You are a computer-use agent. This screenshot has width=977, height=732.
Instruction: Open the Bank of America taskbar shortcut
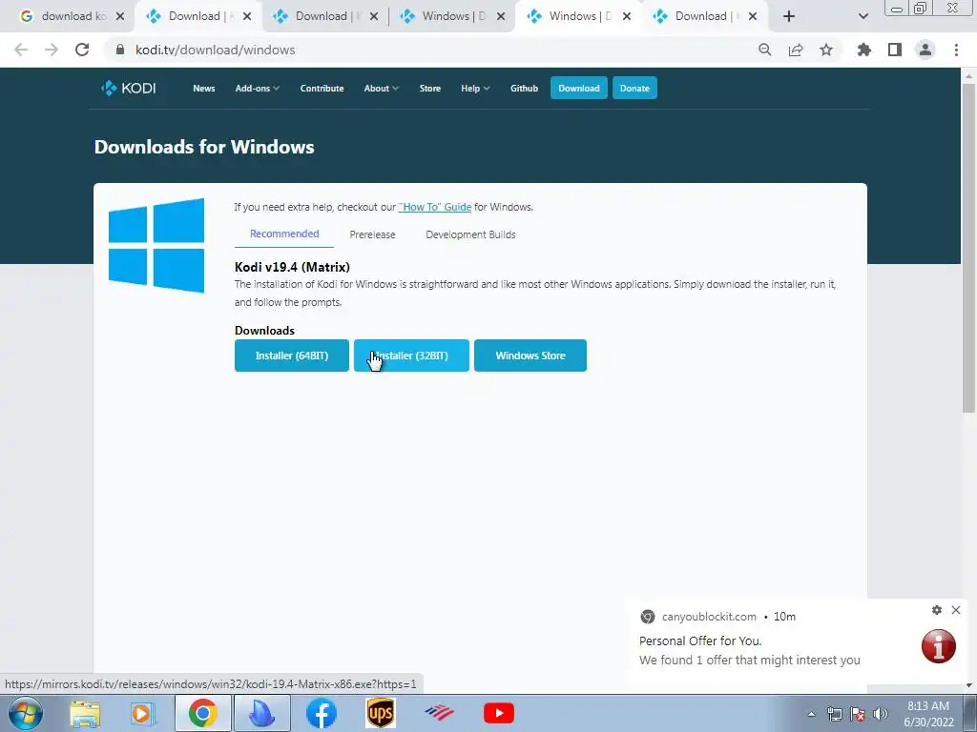point(439,713)
